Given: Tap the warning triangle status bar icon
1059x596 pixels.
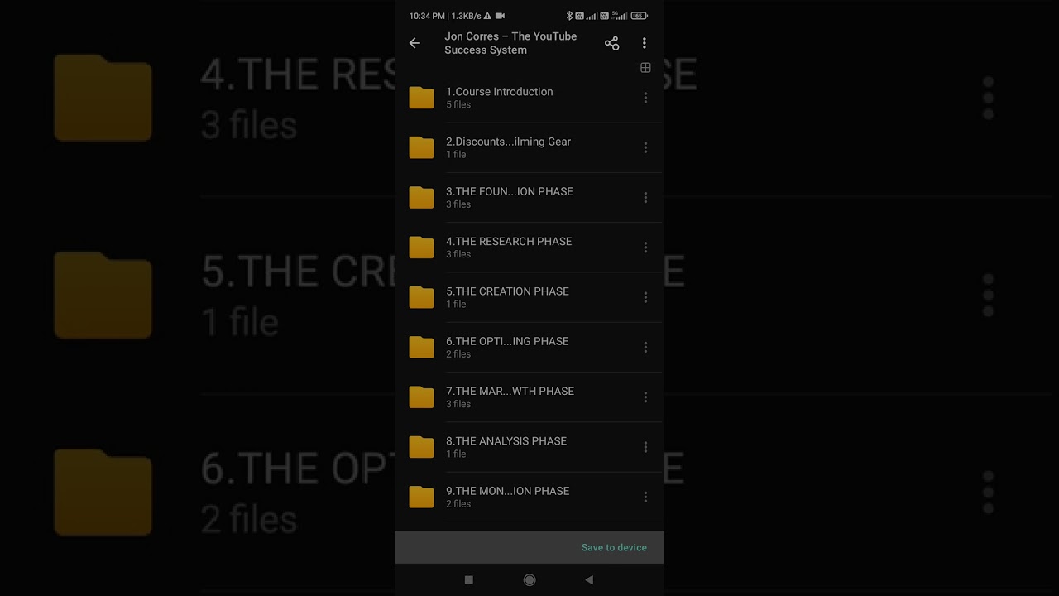Looking at the screenshot, I should [x=487, y=16].
